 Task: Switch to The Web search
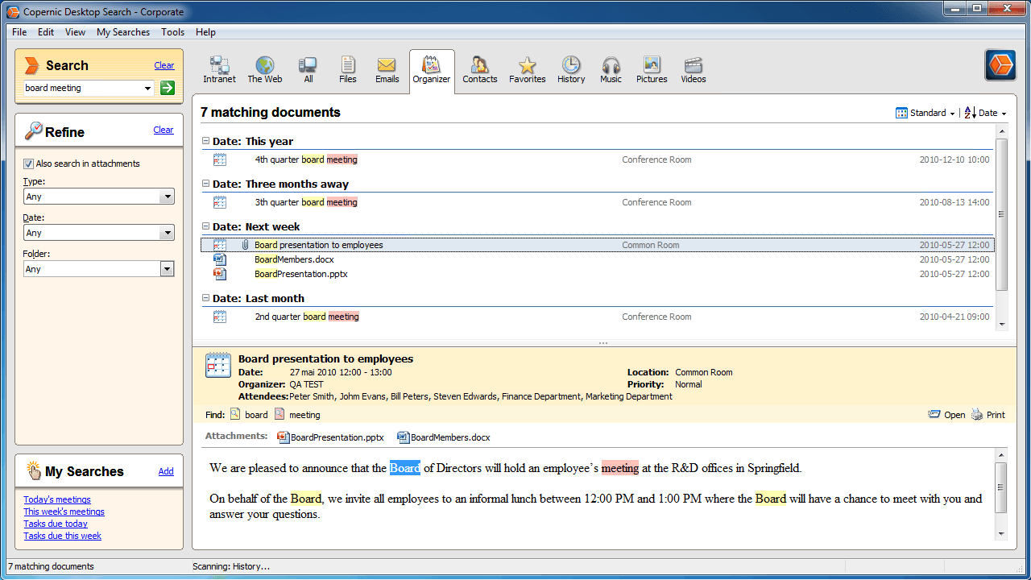(264, 70)
